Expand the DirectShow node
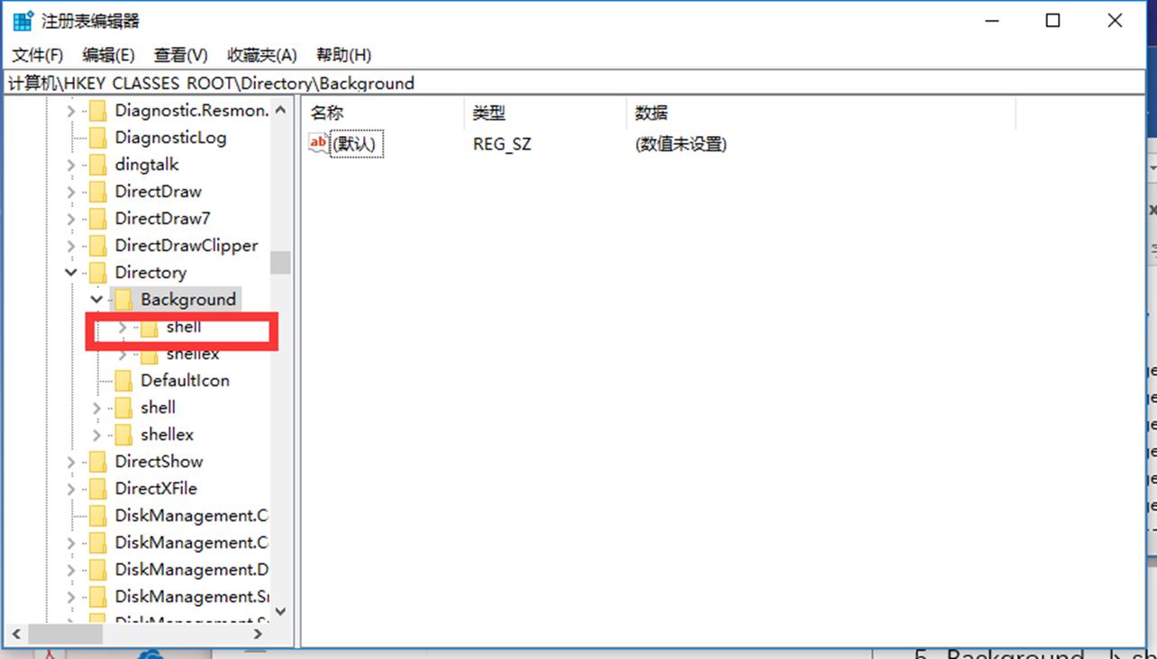Screen dimensions: 1157x659 pyautogui.click(x=70, y=461)
